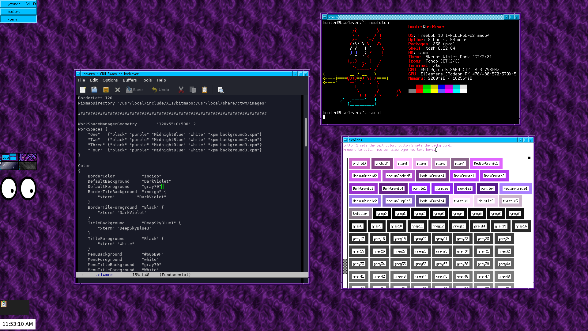The image size is (588, 331).
Task: Click the Open Directory drawer icon
Action: [x=106, y=89]
